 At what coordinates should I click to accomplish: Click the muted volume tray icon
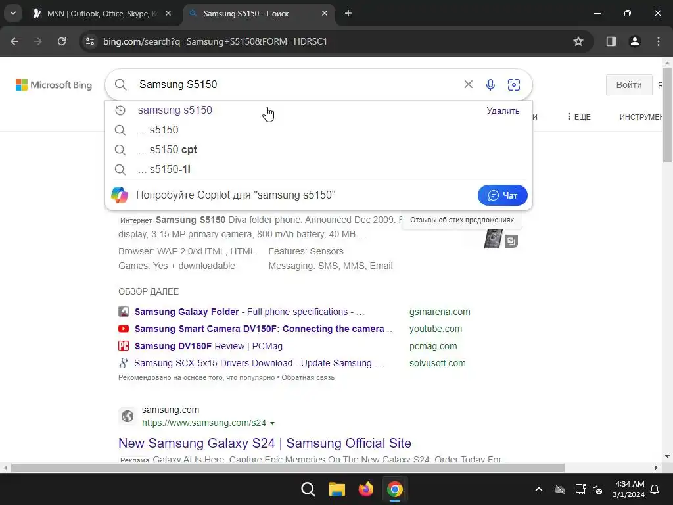point(597,489)
